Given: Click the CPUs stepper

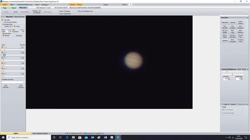Looking at the screenshot, I should click(x=132, y=5).
